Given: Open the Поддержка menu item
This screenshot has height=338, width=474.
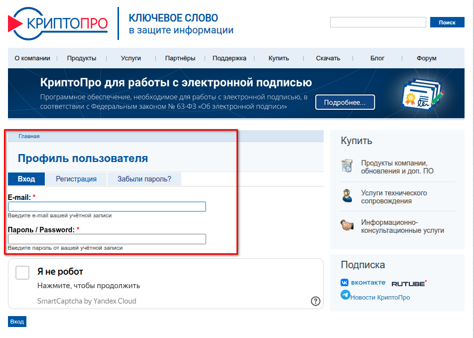Looking at the screenshot, I should point(229,58).
